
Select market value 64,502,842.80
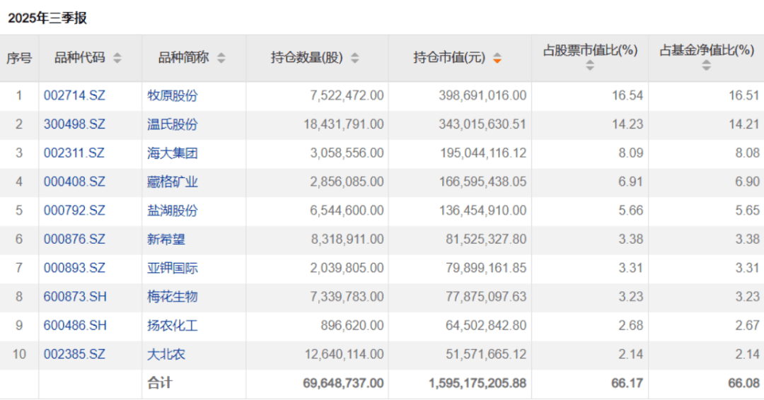[x=486, y=325]
